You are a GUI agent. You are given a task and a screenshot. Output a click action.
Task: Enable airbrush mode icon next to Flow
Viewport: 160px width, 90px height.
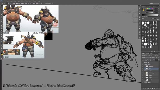tap(41, 3)
